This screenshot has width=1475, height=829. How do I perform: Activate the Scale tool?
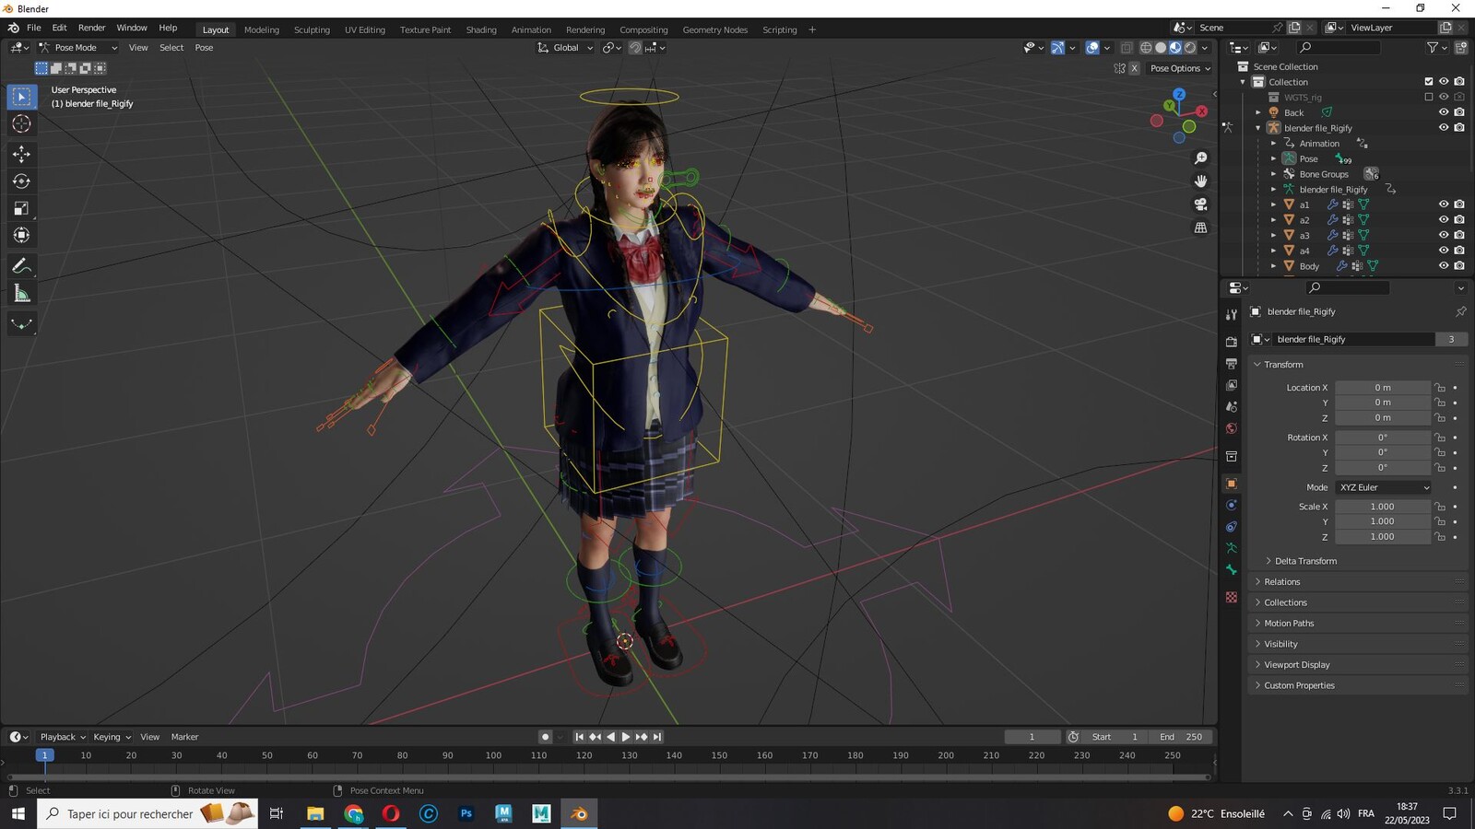pyautogui.click(x=21, y=209)
